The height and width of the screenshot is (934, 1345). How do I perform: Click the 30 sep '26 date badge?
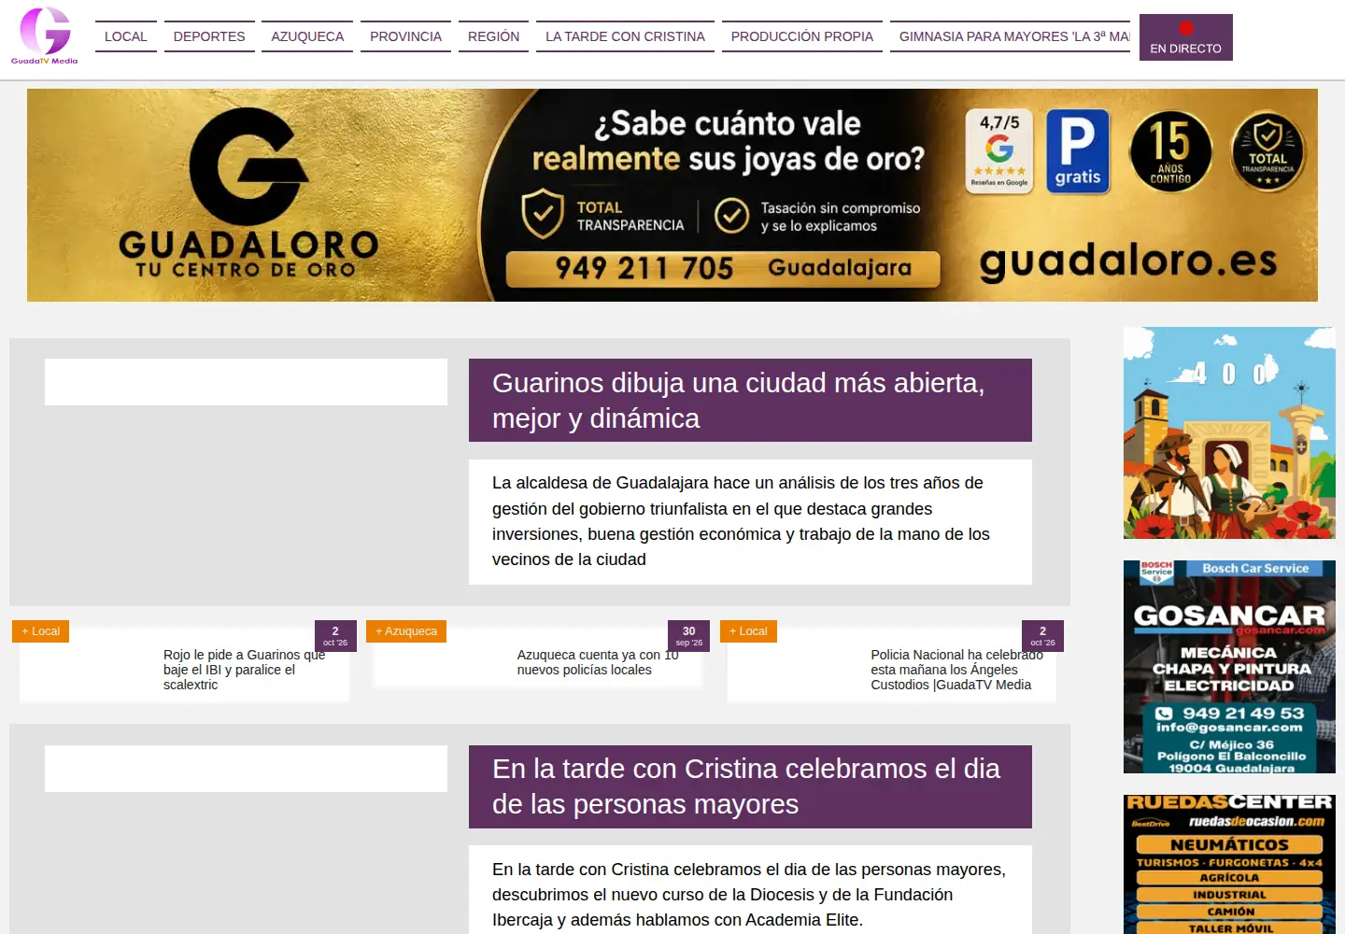689,636
